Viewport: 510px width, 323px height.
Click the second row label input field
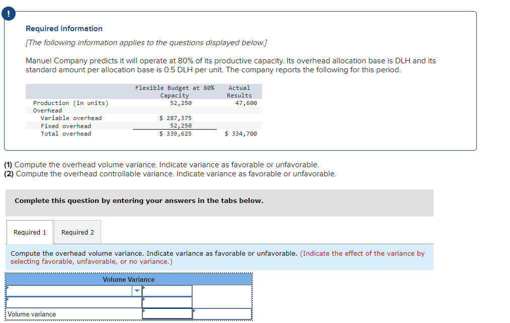[74, 302]
